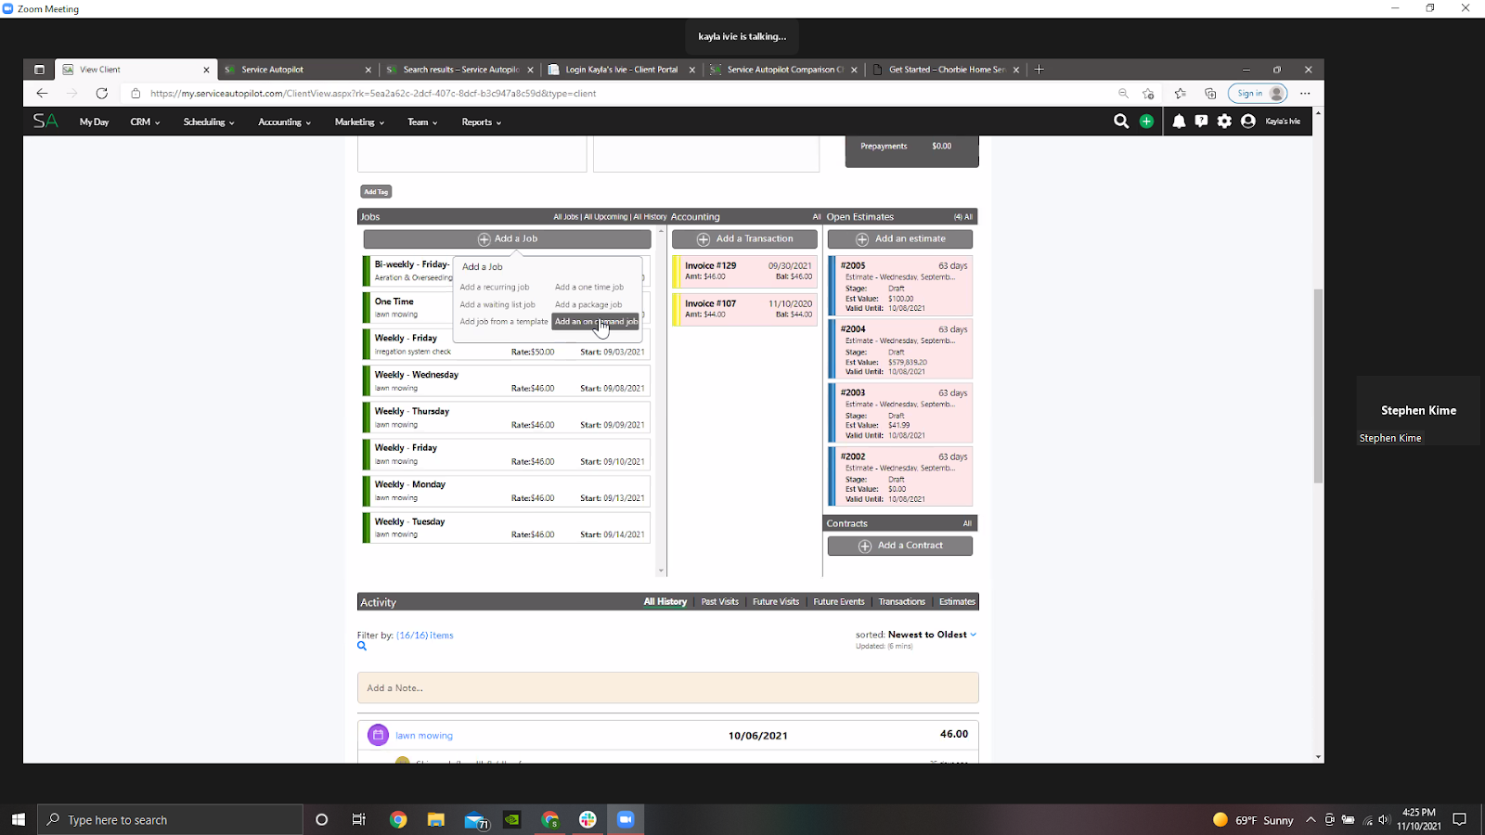Select Add a one time job
This screenshot has height=835, width=1485.
[x=589, y=287]
